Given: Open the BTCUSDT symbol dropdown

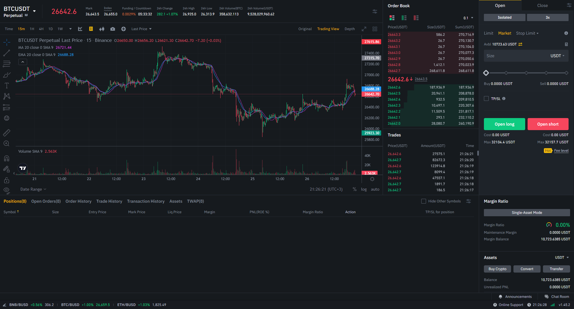Looking at the screenshot, I should (34, 11).
